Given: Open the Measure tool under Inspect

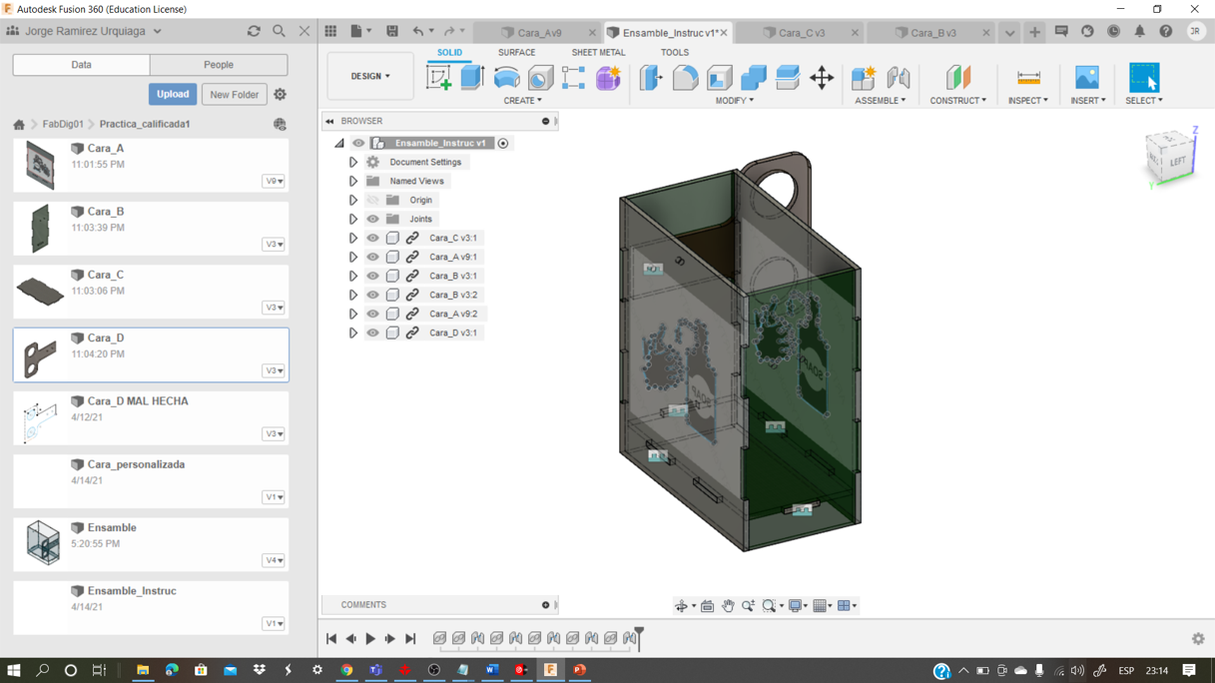Looking at the screenshot, I should 1028,78.
